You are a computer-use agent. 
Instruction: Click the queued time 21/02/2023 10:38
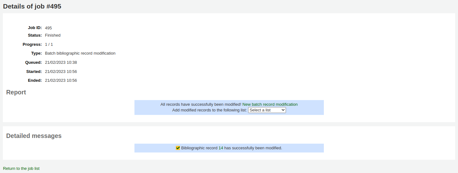[x=61, y=63]
